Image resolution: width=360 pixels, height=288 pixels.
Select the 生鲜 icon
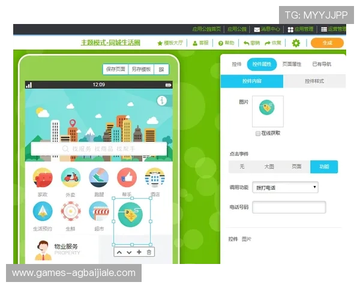coord(71,211)
